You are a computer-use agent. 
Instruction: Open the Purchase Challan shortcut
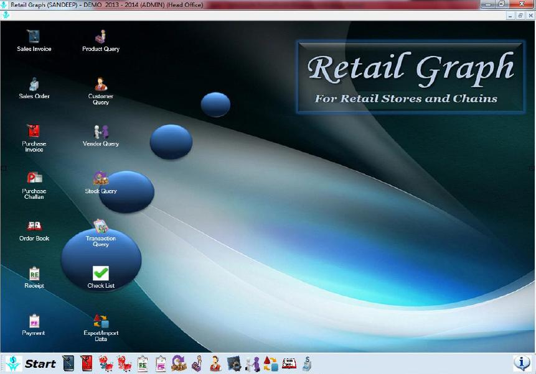34,185
